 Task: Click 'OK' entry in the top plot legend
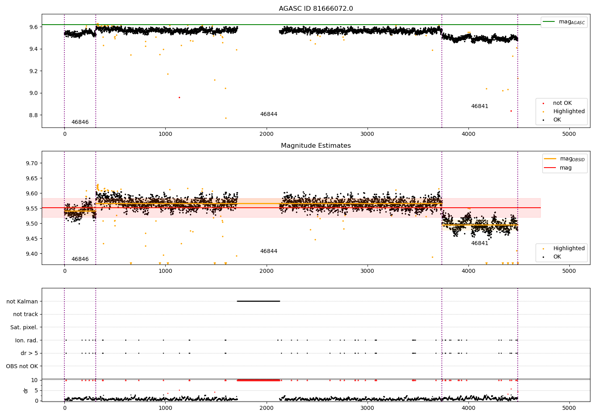pyautogui.click(x=557, y=120)
